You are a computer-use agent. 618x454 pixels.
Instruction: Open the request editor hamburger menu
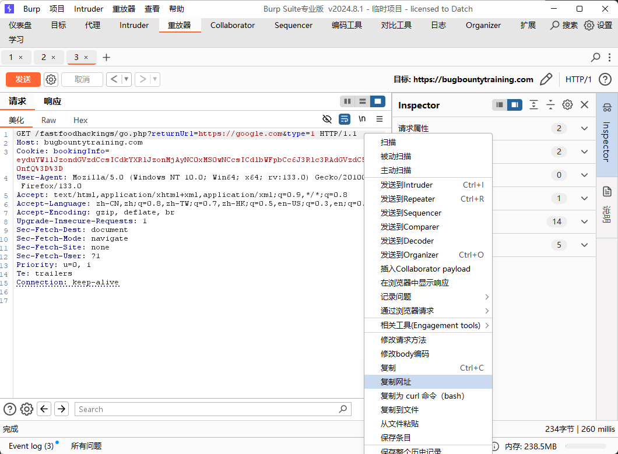[380, 119]
